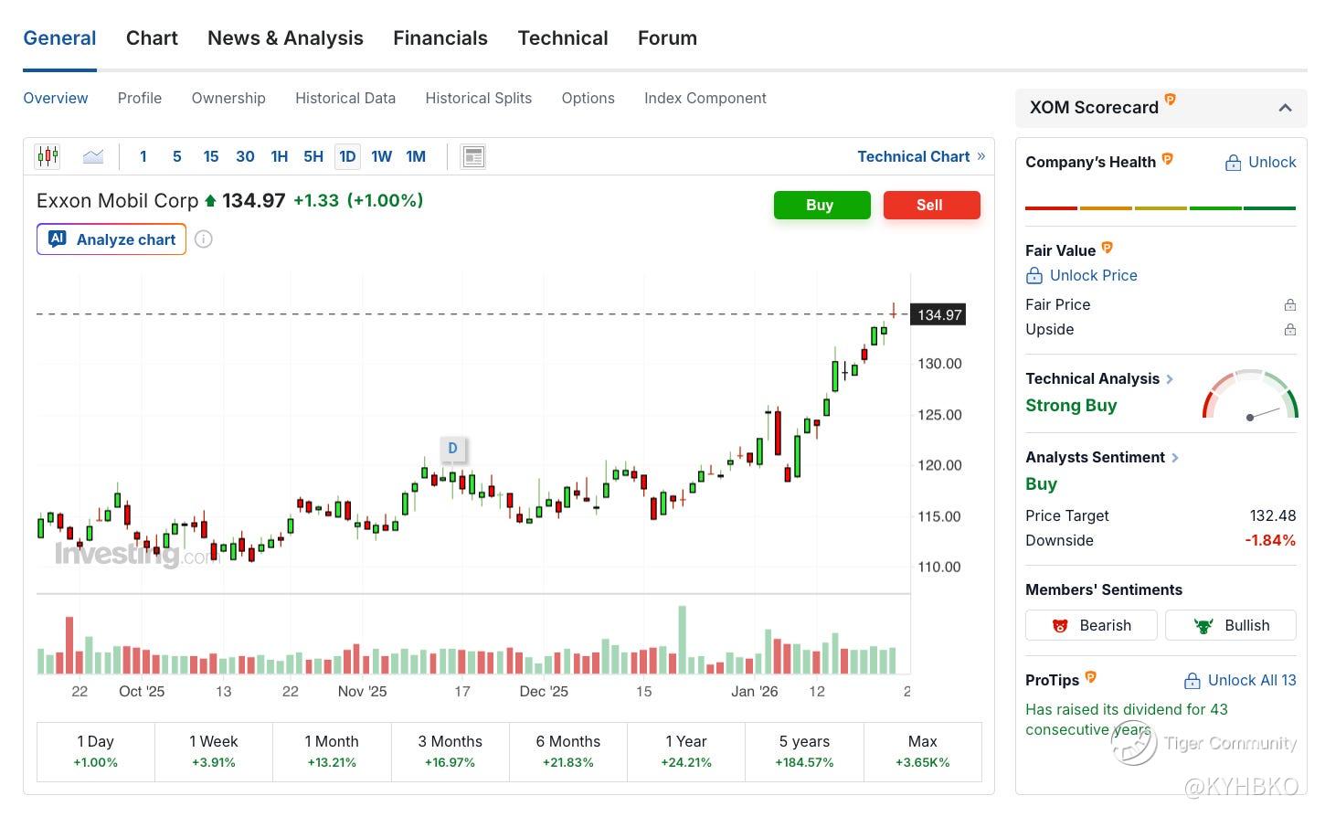View the Historical Data sub-tab
This screenshot has width=1325, height=817.
click(345, 98)
